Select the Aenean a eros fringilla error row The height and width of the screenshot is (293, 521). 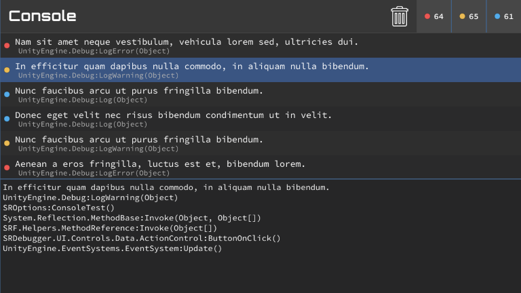260,168
